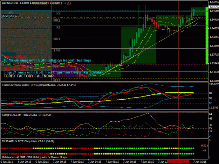Click the M30 timeframe label in histogram
Screen dimensions: 219x164
(x=204, y=145)
